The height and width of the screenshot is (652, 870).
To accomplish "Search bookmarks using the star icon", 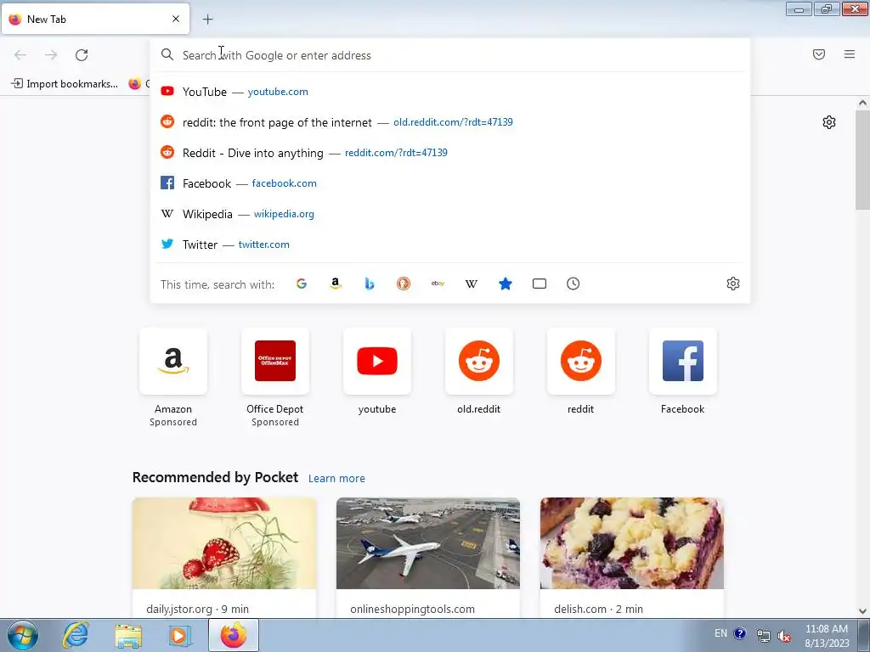I will pos(505,284).
